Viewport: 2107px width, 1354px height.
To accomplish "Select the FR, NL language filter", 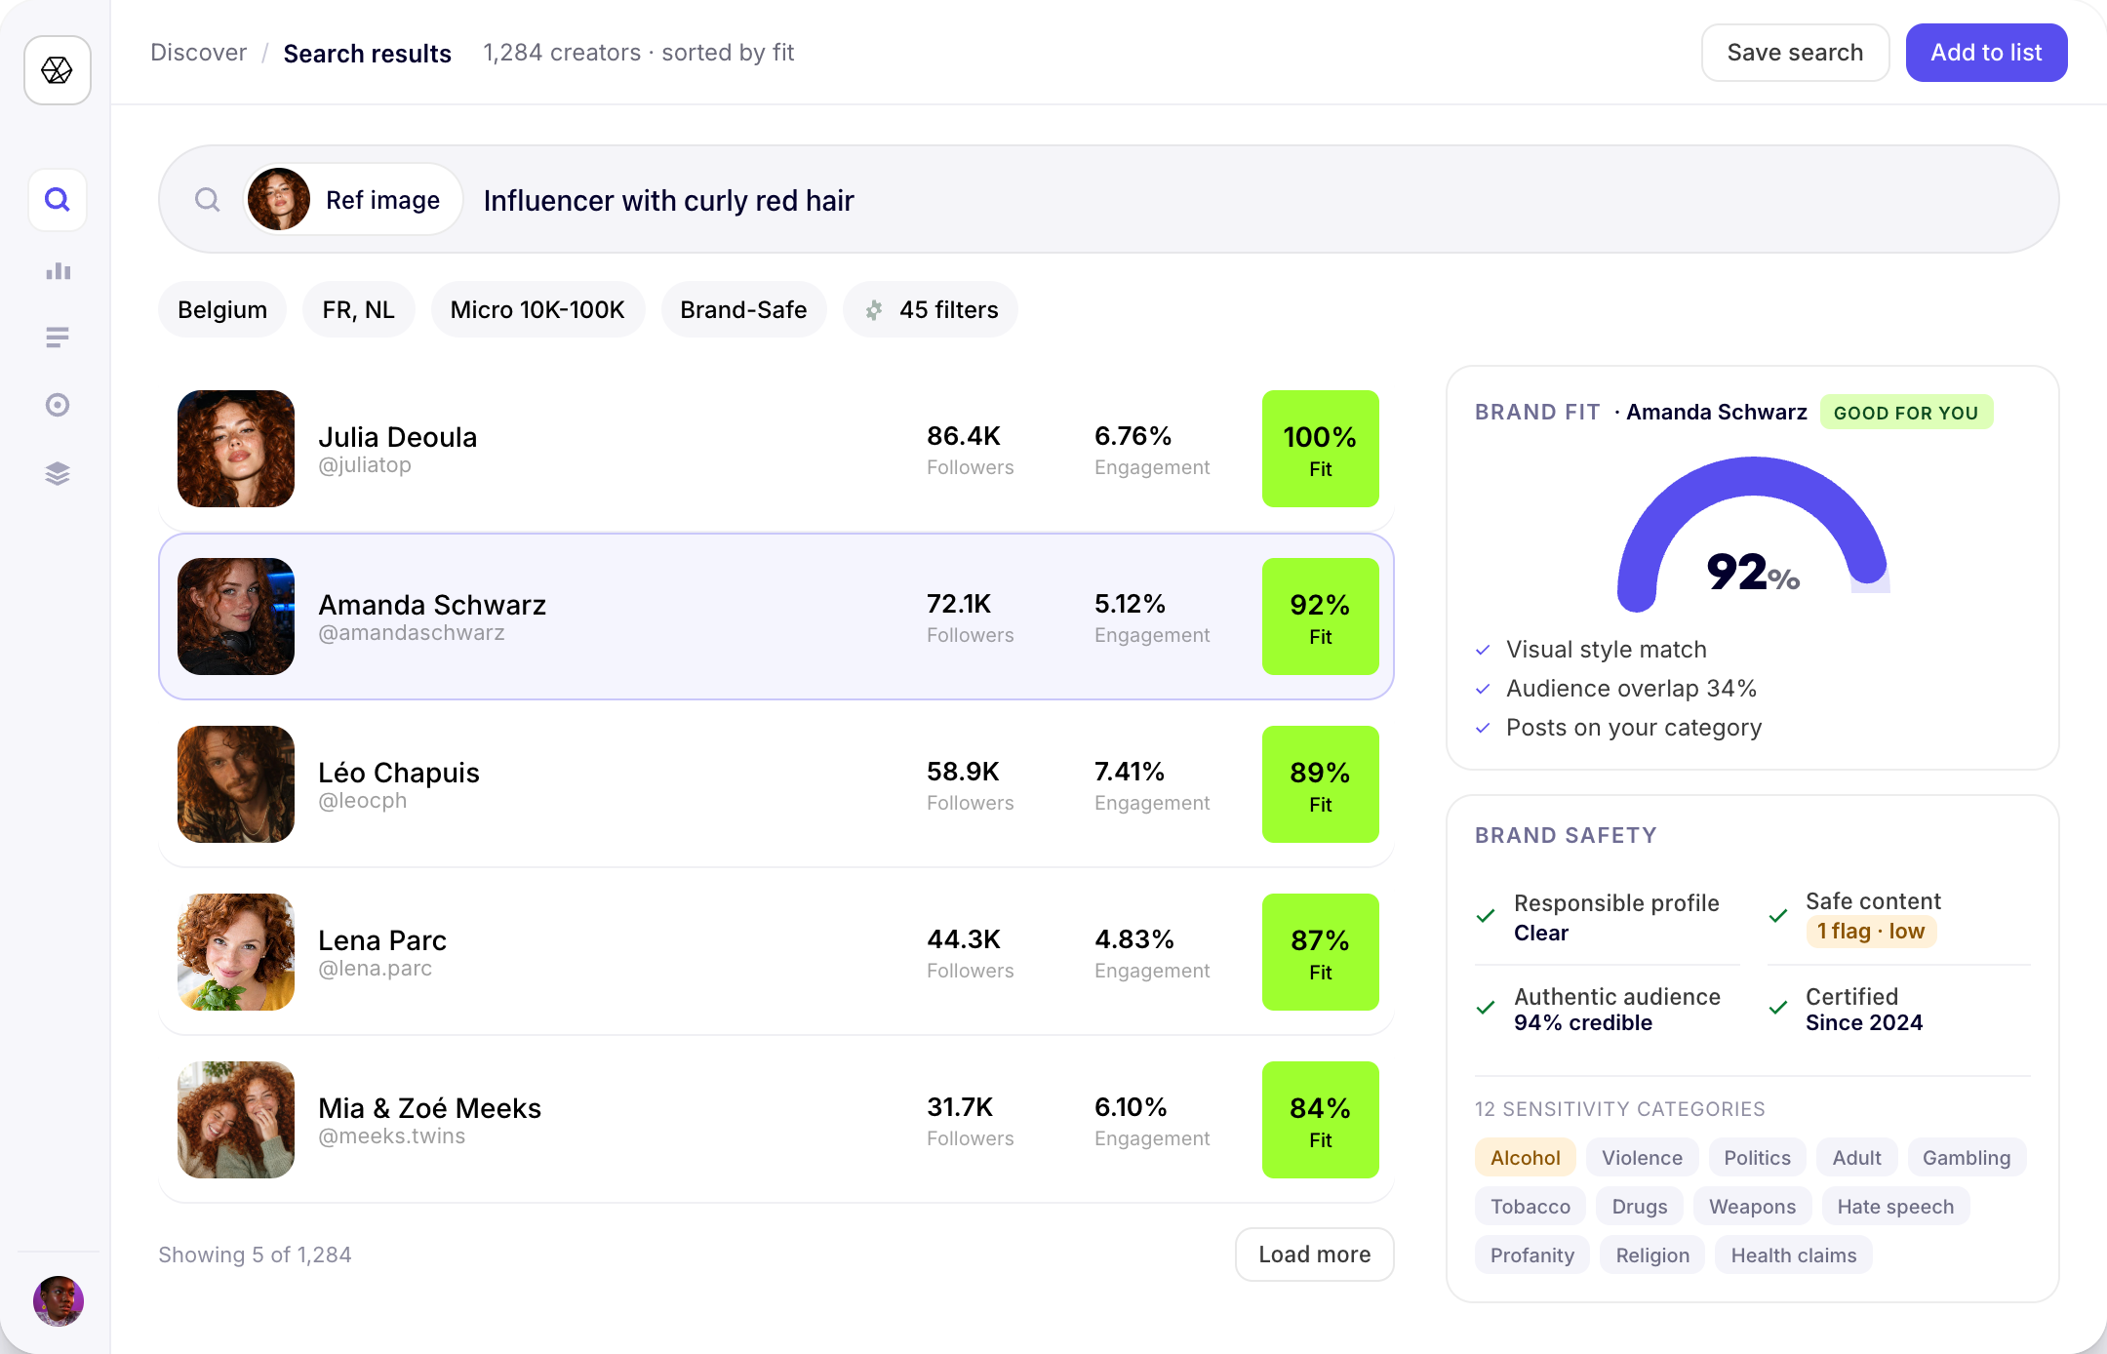I will click(358, 309).
